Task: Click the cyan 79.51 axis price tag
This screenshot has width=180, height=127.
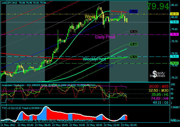Action: (174, 57)
